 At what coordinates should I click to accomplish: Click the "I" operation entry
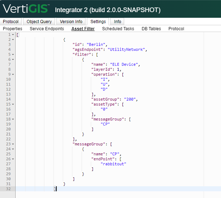(x=104, y=79)
